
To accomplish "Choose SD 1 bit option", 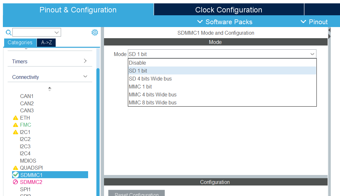I will pos(222,71).
